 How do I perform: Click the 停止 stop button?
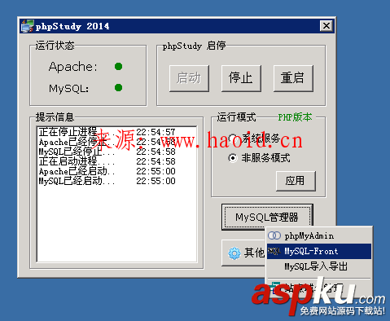point(241,78)
